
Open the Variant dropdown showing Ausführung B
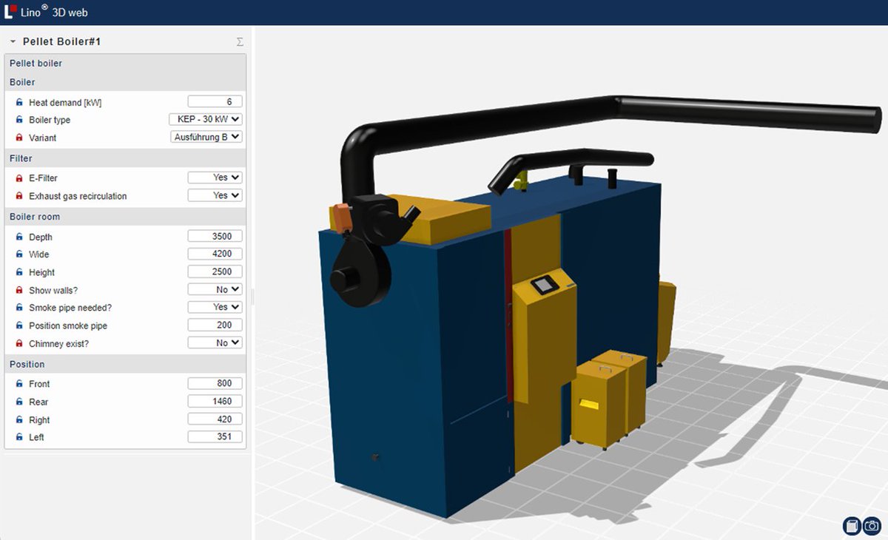(206, 137)
